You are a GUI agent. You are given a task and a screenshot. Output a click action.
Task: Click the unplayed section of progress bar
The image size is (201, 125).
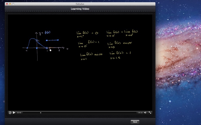click(89, 113)
